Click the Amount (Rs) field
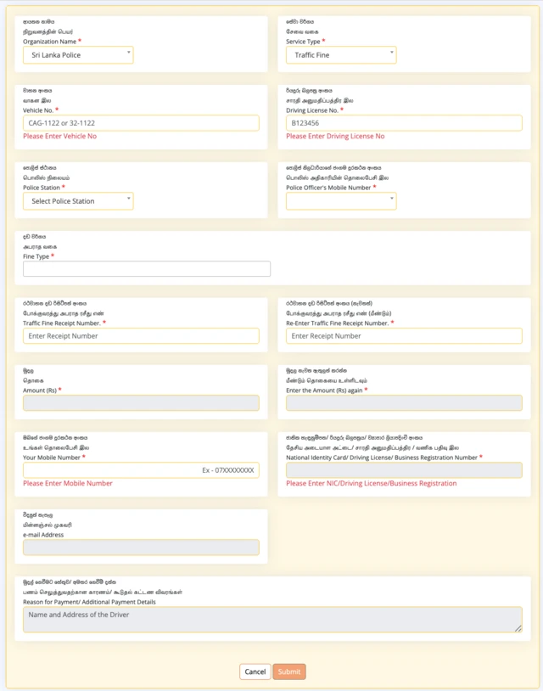Viewport: 543px width, 691px height. tap(141, 402)
